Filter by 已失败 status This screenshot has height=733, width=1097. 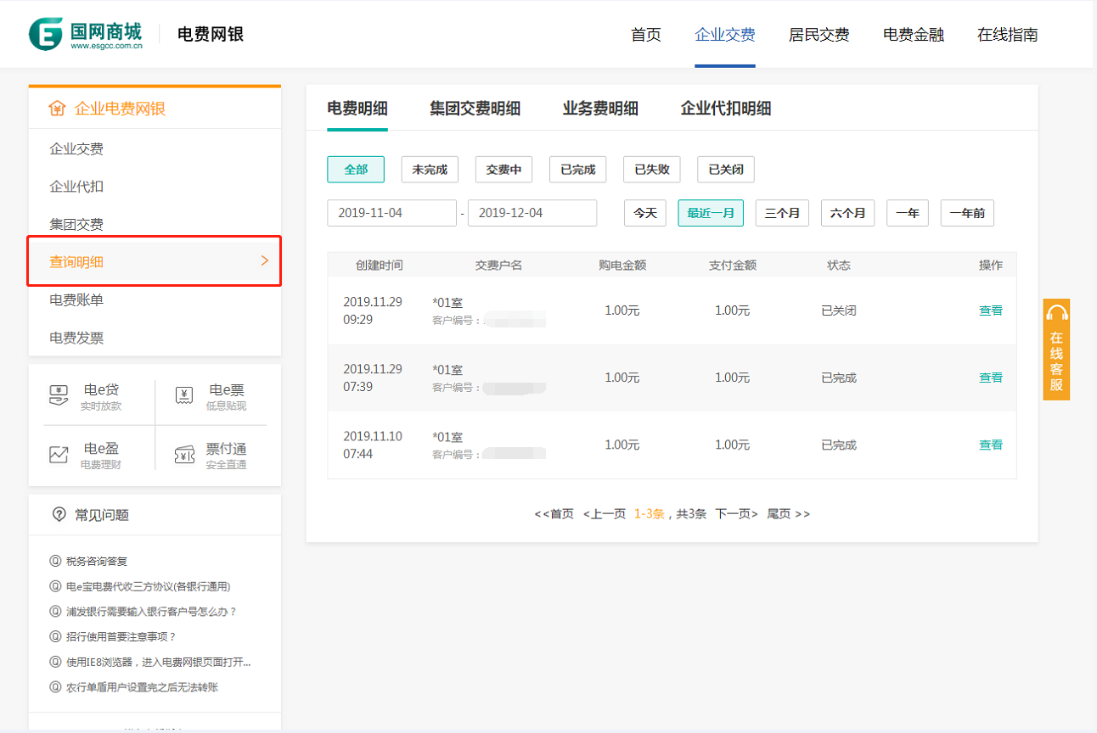pyautogui.click(x=652, y=170)
